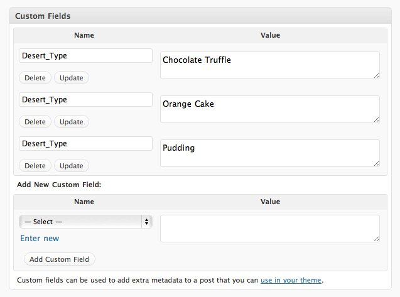Update the Orange Cake custom field
This screenshot has width=400, height=297.
pos(71,122)
